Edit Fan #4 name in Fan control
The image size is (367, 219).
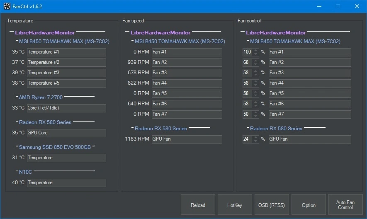point(310,83)
